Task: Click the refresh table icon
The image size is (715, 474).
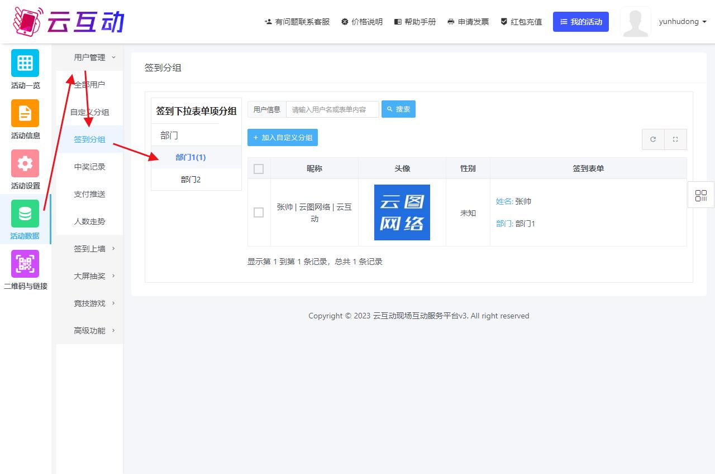Action: pyautogui.click(x=653, y=139)
